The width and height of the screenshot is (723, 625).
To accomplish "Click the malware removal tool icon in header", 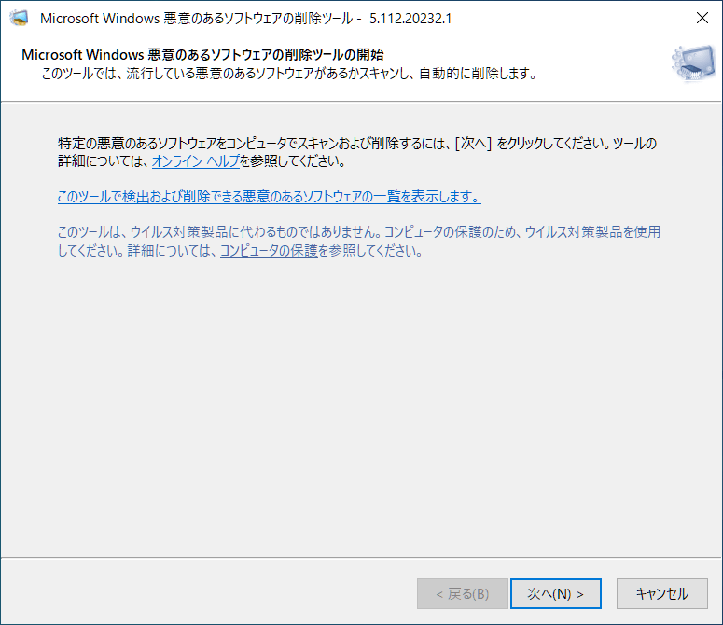I will click(x=691, y=63).
